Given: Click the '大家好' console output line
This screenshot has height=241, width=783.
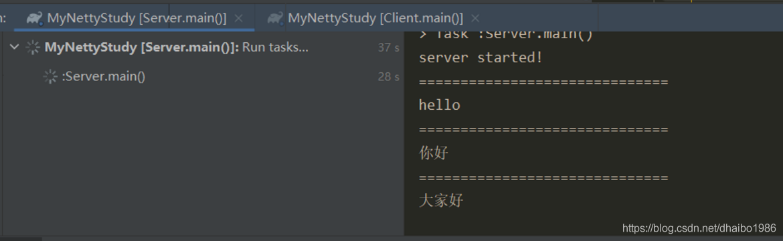Looking at the screenshot, I should click(441, 201).
